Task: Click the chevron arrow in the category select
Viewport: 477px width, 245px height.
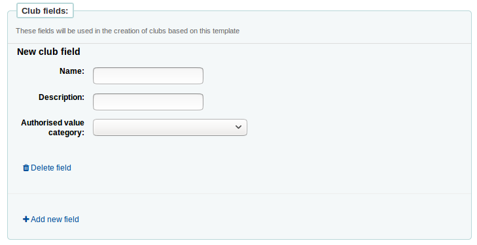Action: [x=238, y=127]
